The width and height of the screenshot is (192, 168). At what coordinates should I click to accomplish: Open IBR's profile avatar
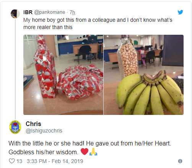[x=15, y=14]
